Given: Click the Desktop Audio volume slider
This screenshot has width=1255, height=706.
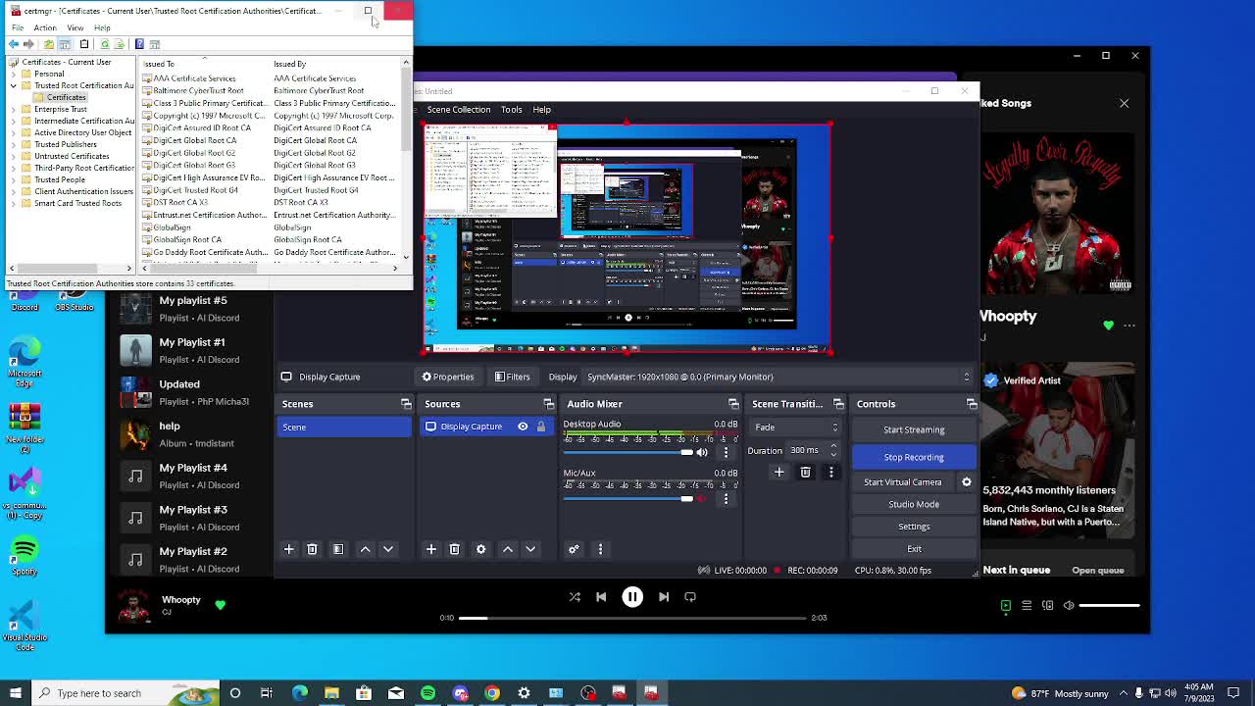Looking at the screenshot, I should [627, 452].
